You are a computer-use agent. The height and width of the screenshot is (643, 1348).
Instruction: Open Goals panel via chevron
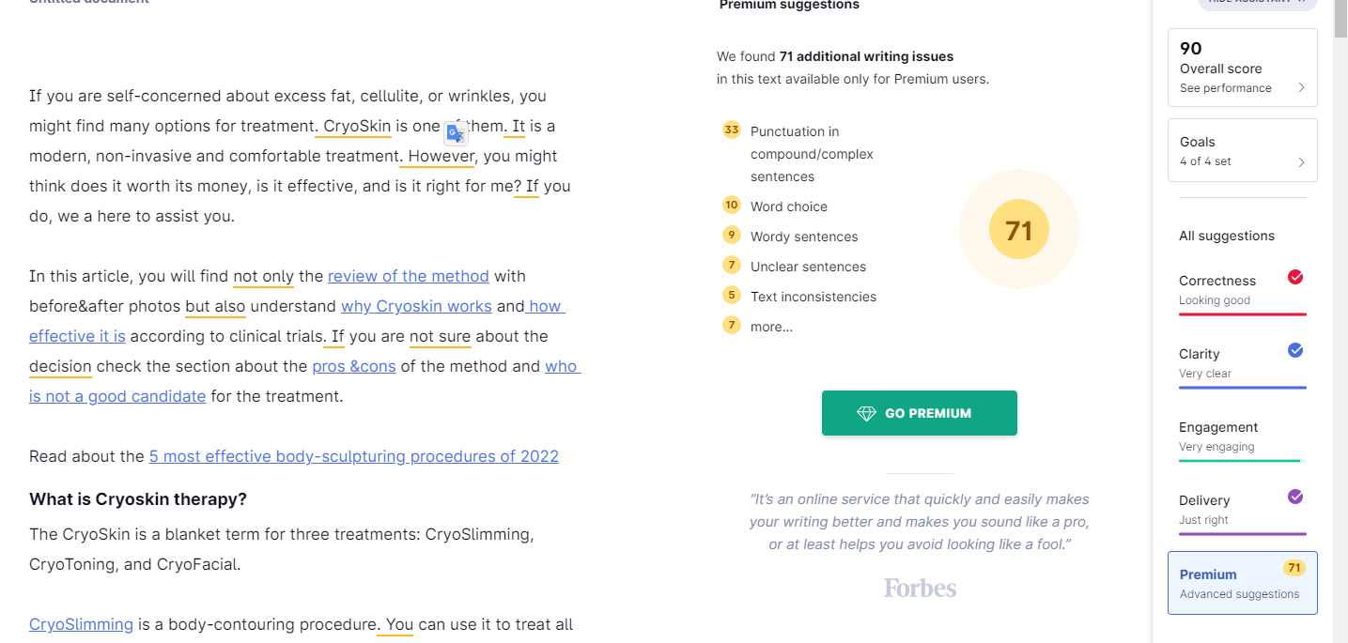tap(1301, 161)
